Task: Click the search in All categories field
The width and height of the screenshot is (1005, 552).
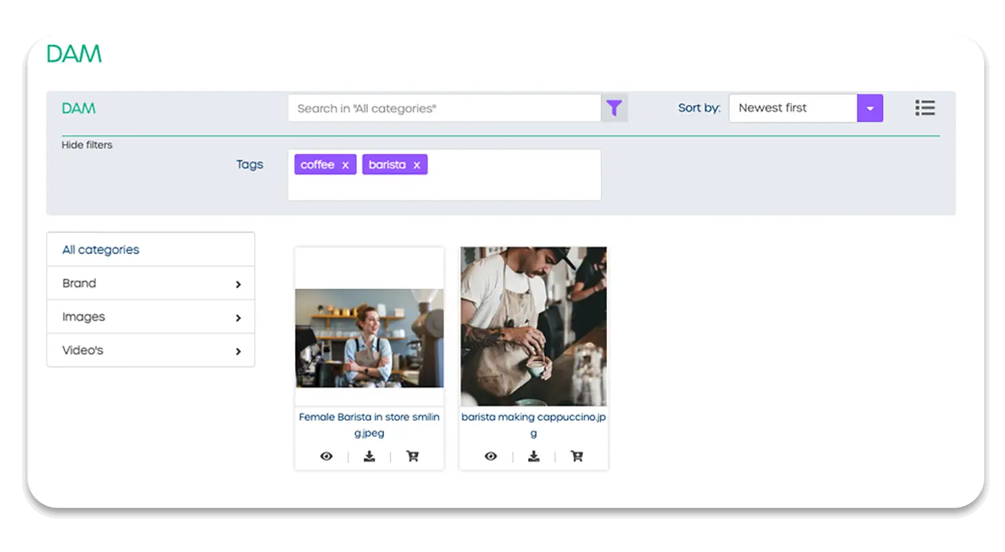Action: coord(444,108)
